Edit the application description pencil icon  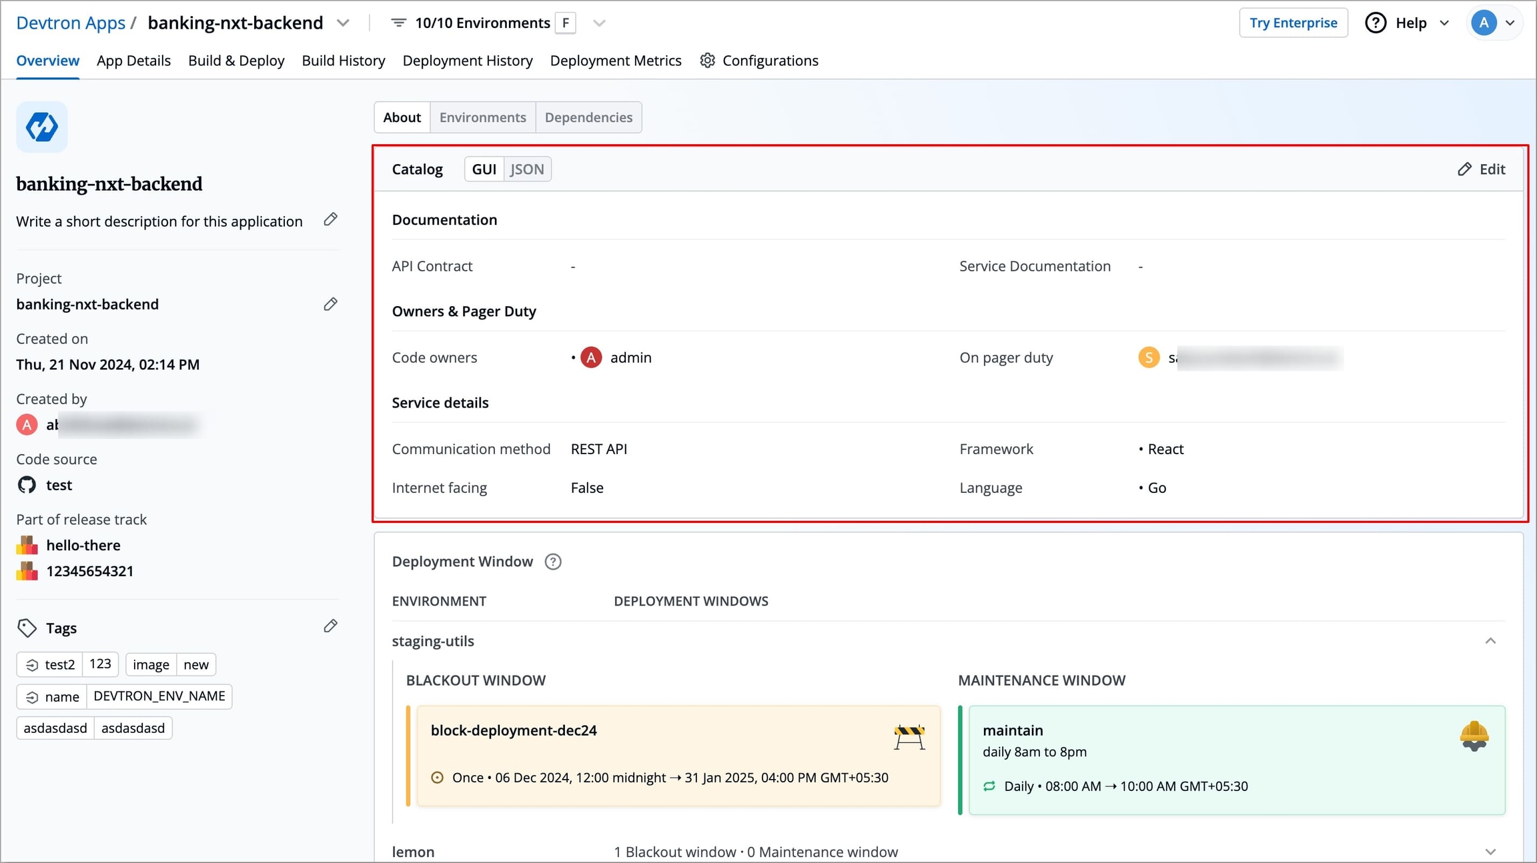click(330, 219)
